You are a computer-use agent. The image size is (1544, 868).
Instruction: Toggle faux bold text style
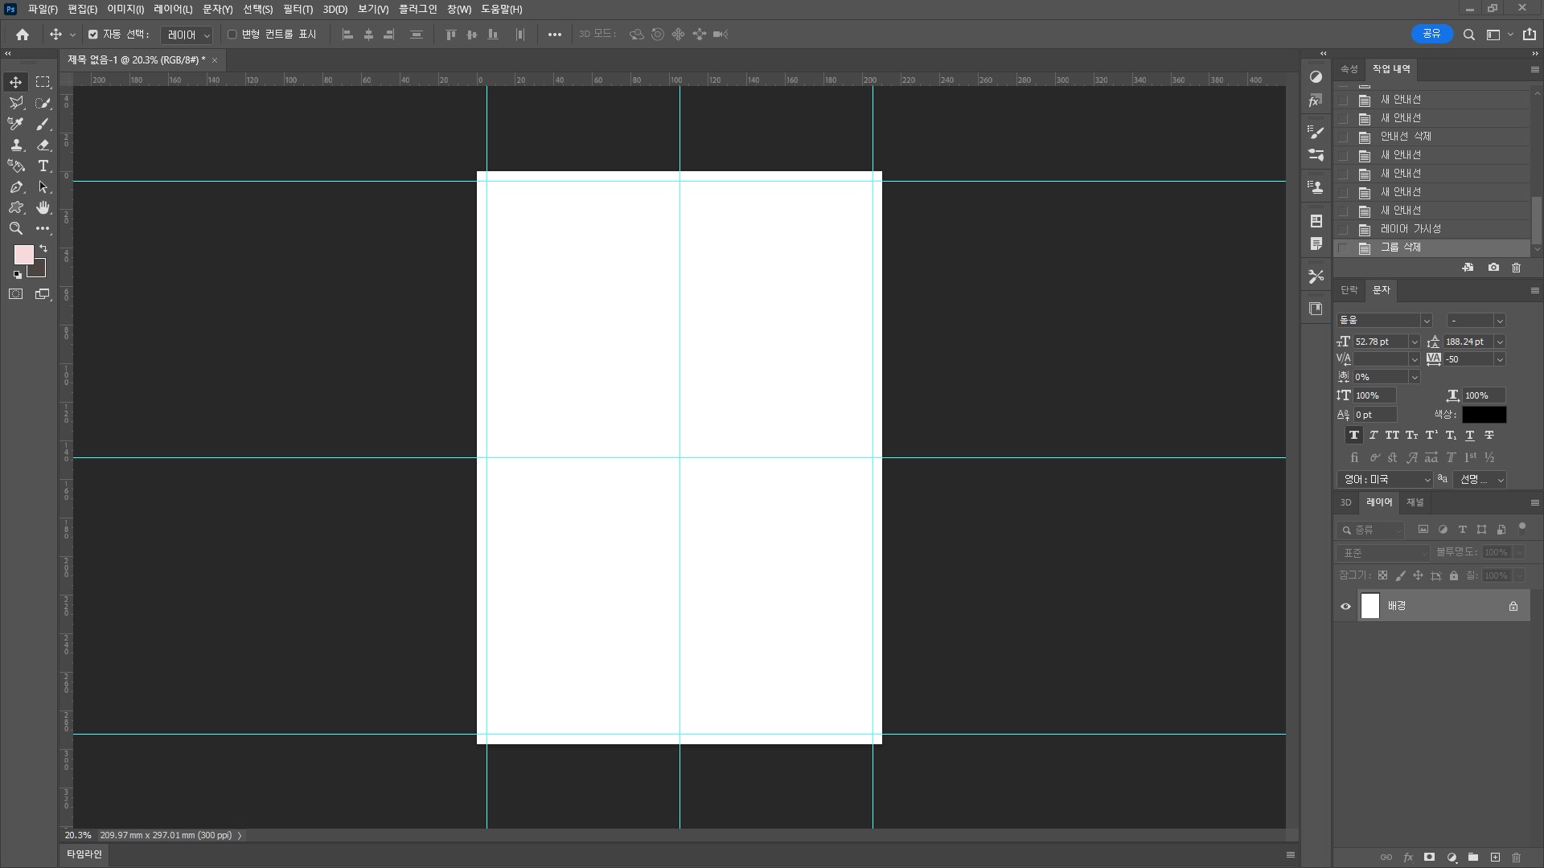point(1354,435)
